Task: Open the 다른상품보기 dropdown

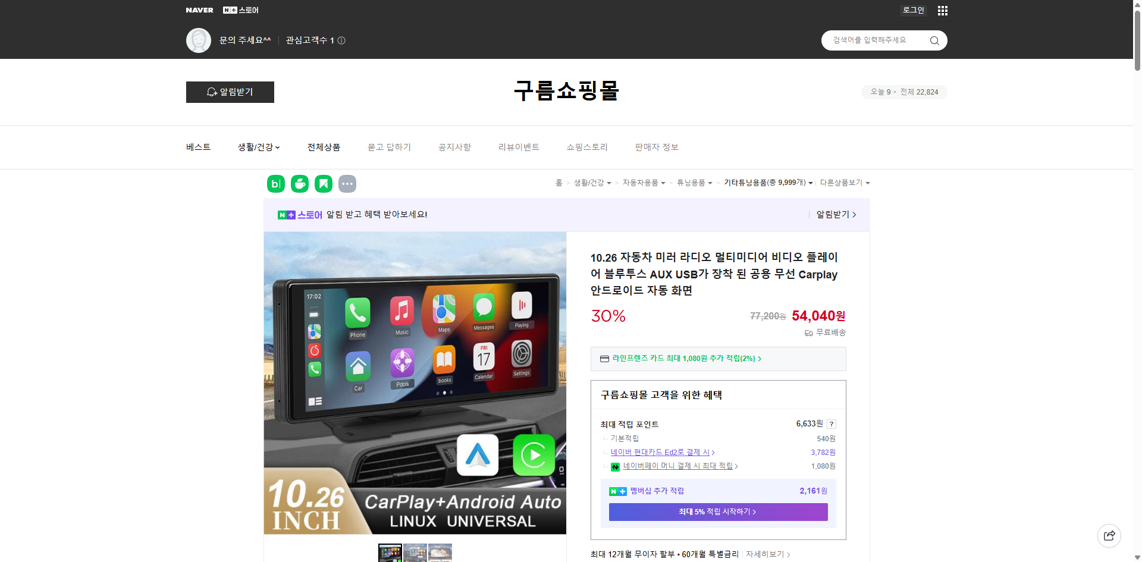Action: 845,183
